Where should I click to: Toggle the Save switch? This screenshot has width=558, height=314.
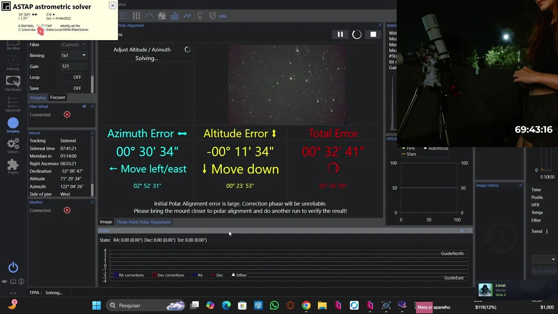click(x=72, y=88)
